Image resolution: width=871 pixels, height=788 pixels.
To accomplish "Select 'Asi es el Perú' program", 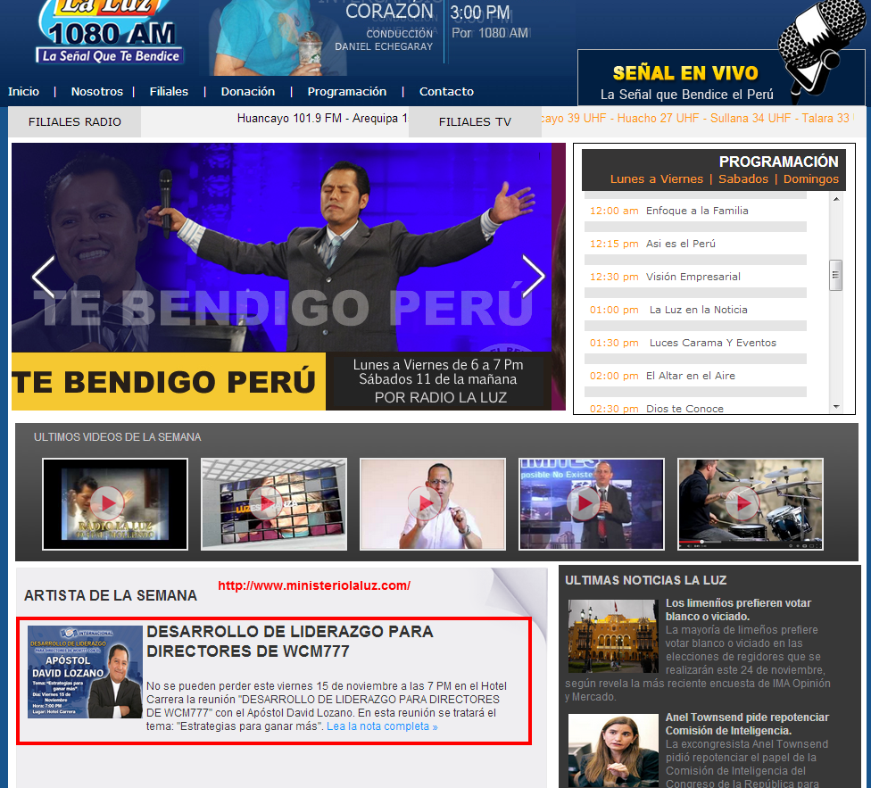I will click(x=695, y=244).
